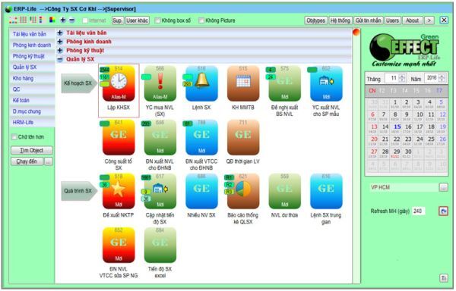Open the Hệ thống button

click(x=340, y=20)
